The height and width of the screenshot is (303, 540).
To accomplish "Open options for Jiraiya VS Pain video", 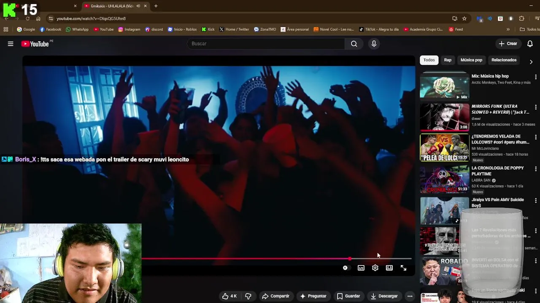I will 535,201.
